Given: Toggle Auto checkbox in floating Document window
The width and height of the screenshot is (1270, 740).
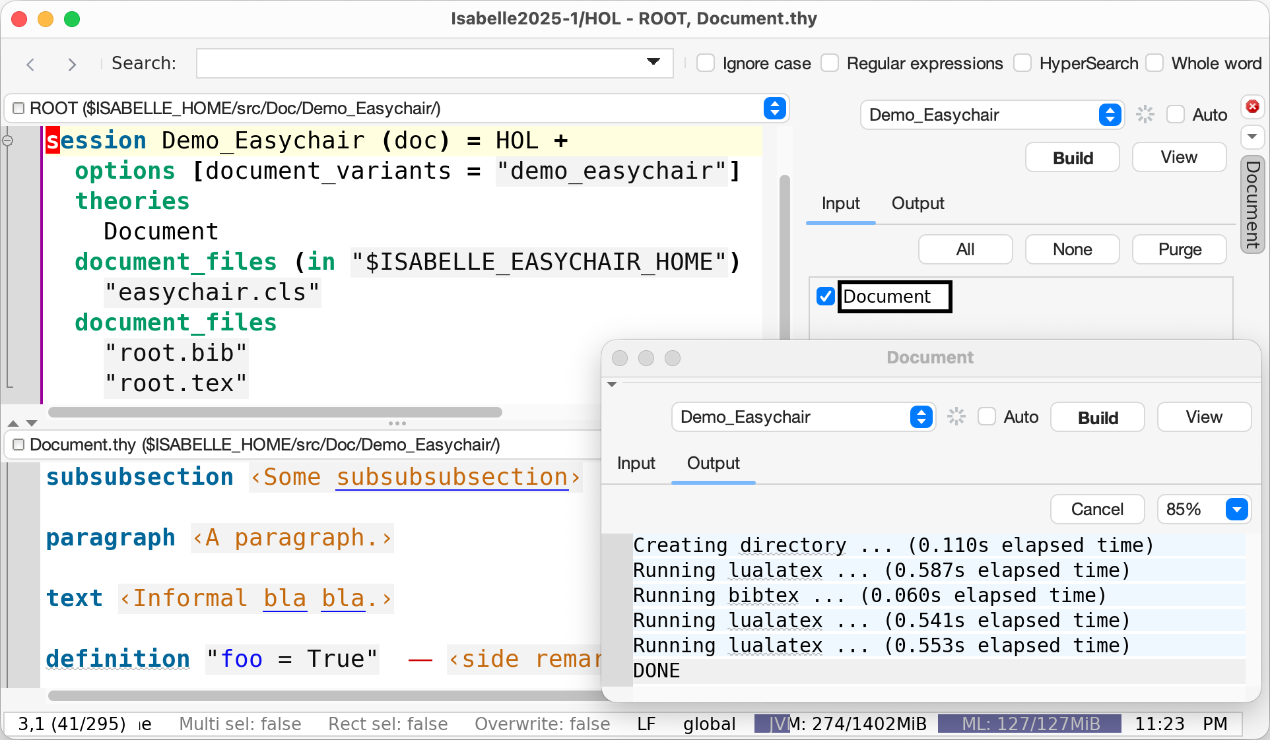Looking at the screenshot, I should 987,417.
